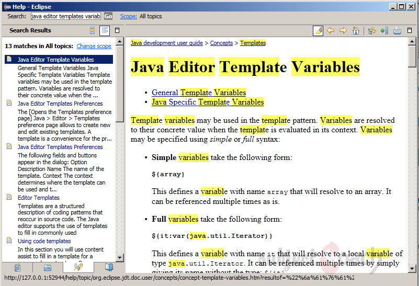The height and width of the screenshot is (286, 419).
Task: Open the help Home page
Action: point(356,31)
